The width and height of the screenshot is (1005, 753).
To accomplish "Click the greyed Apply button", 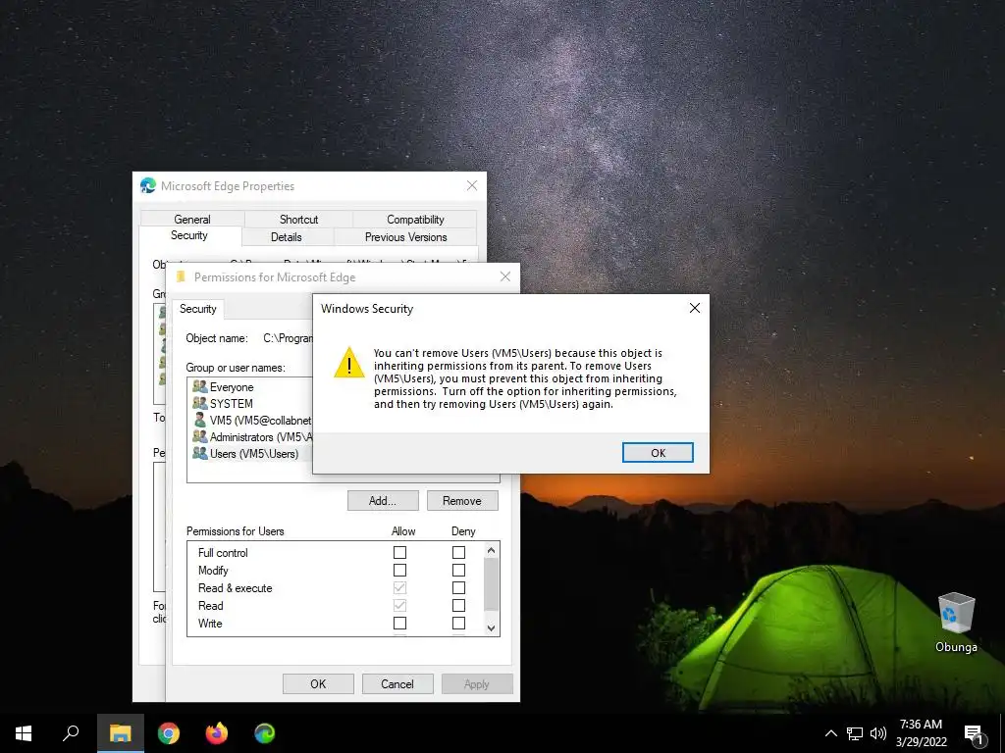I will (x=477, y=683).
